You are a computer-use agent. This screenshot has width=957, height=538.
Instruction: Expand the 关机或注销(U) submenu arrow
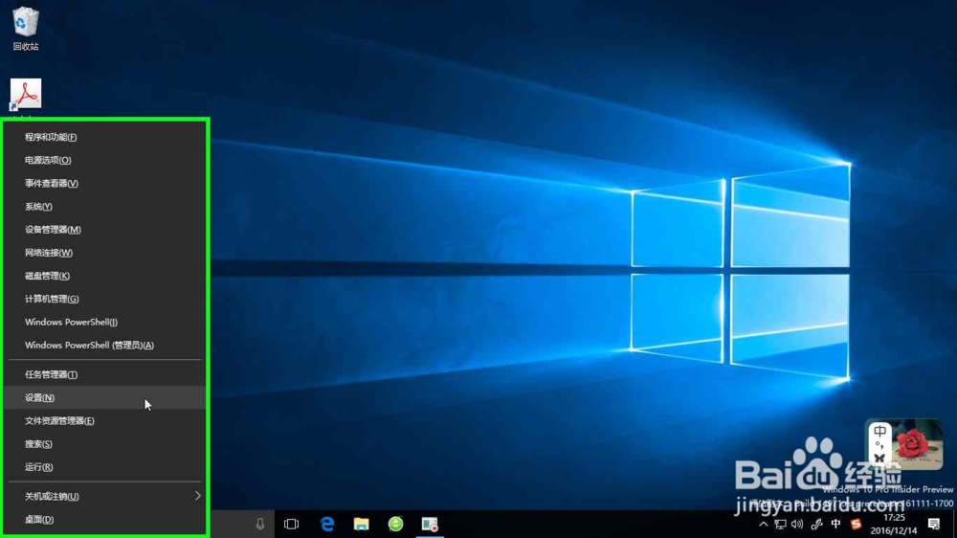(x=197, y=496)
